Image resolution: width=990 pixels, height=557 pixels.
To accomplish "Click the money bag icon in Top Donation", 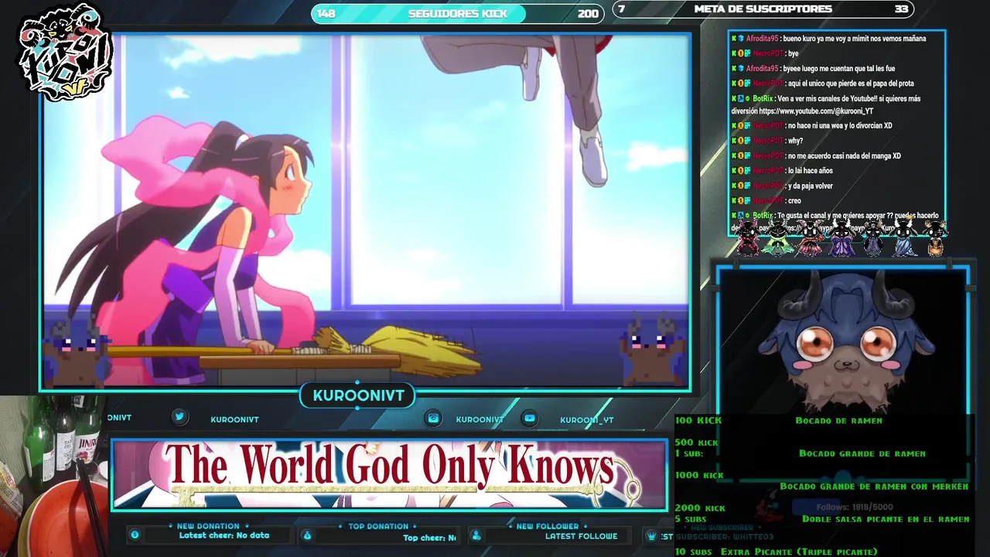I will (x=307, y=535).
